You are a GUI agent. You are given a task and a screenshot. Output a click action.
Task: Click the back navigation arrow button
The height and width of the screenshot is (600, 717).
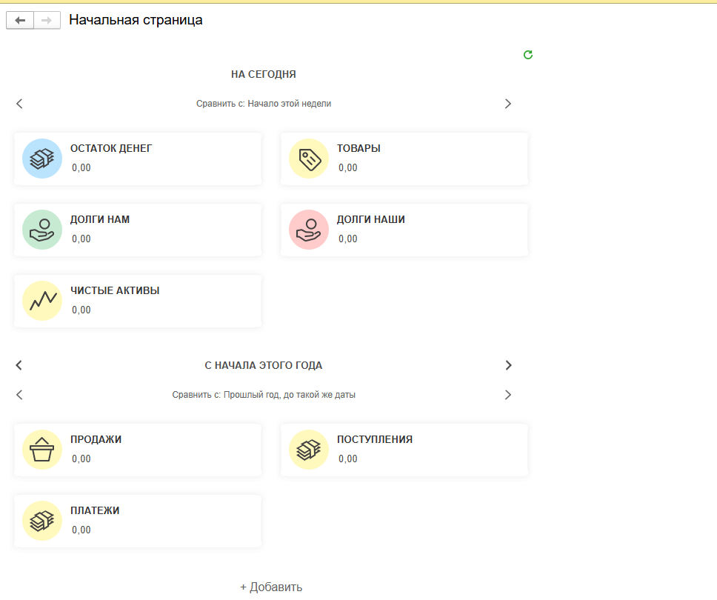click(x=20, y=21)
